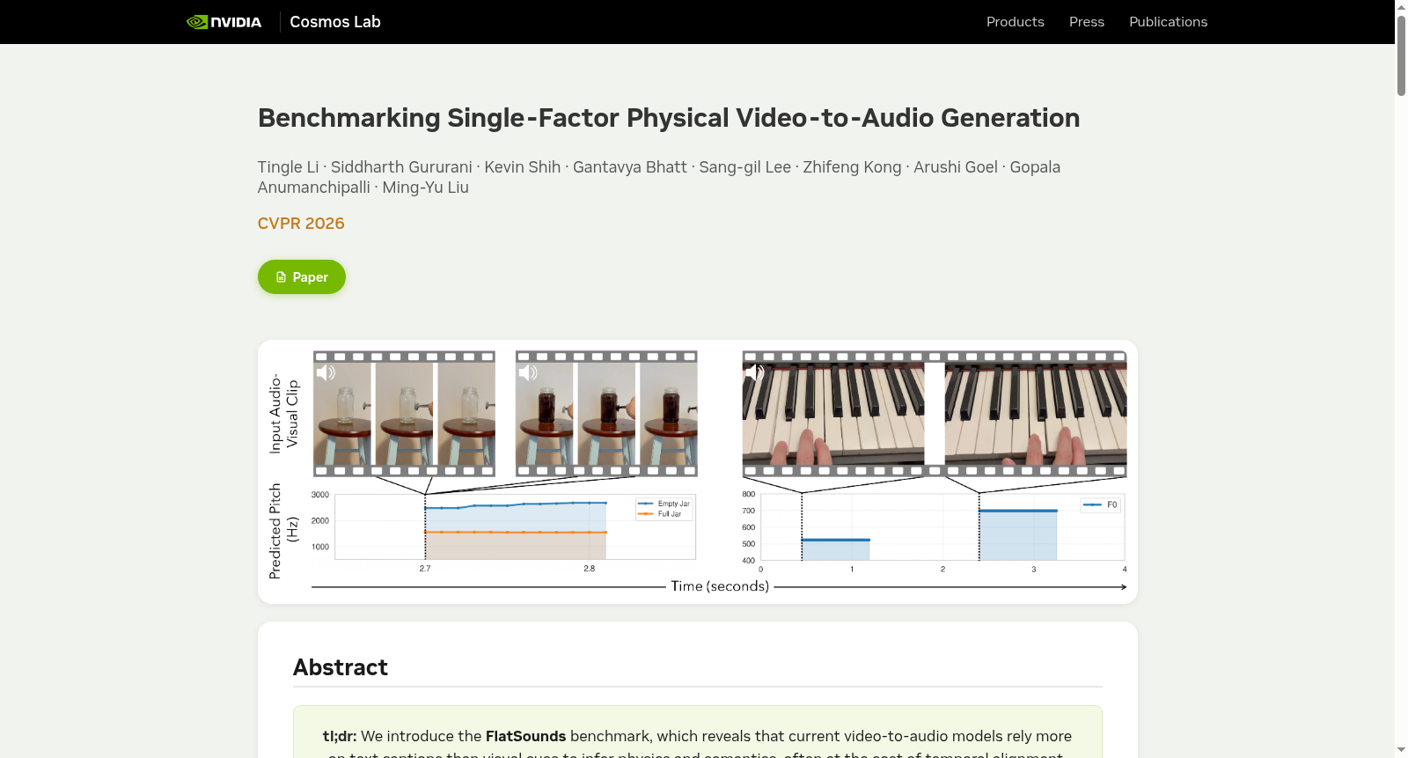Click the speaker icon on the piano clip

click(754, 372)
